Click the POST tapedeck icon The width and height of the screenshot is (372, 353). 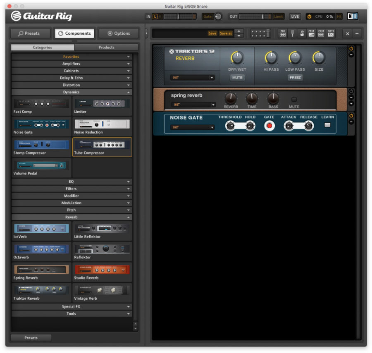coord(321,33)
